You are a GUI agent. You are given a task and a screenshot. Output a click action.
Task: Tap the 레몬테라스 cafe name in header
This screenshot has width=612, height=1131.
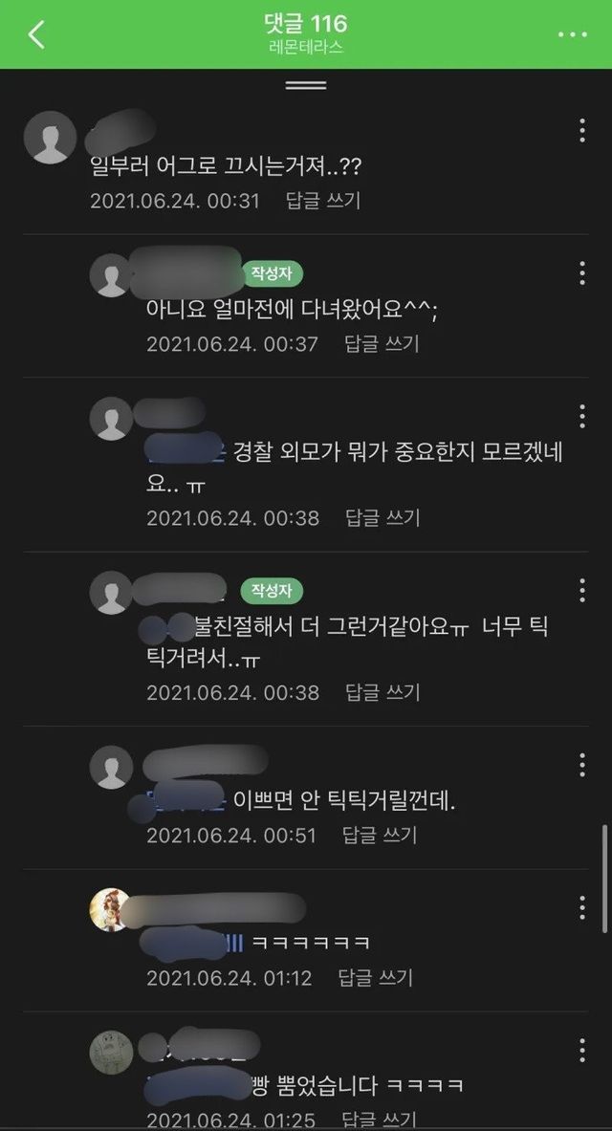click(306, 50)
